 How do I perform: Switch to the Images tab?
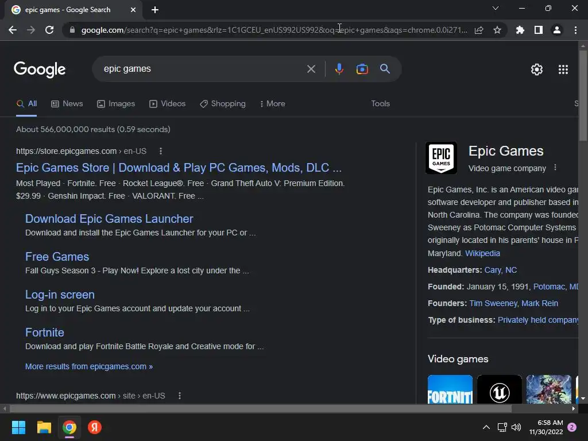(x=116, y=103)
